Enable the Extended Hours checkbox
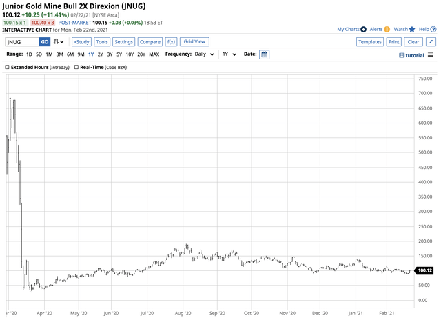The width and height of the screenshot is (441, 320). pos(8,67)
